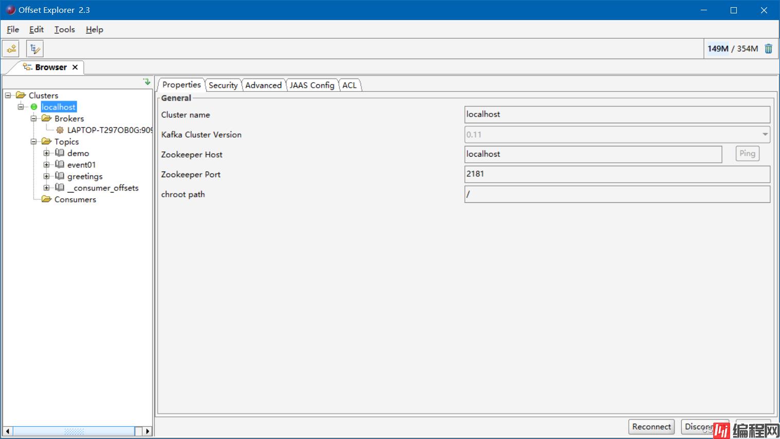Screen dimensions: 780x439
Task: Select the event01 topic label
Action: pos(81,165)
